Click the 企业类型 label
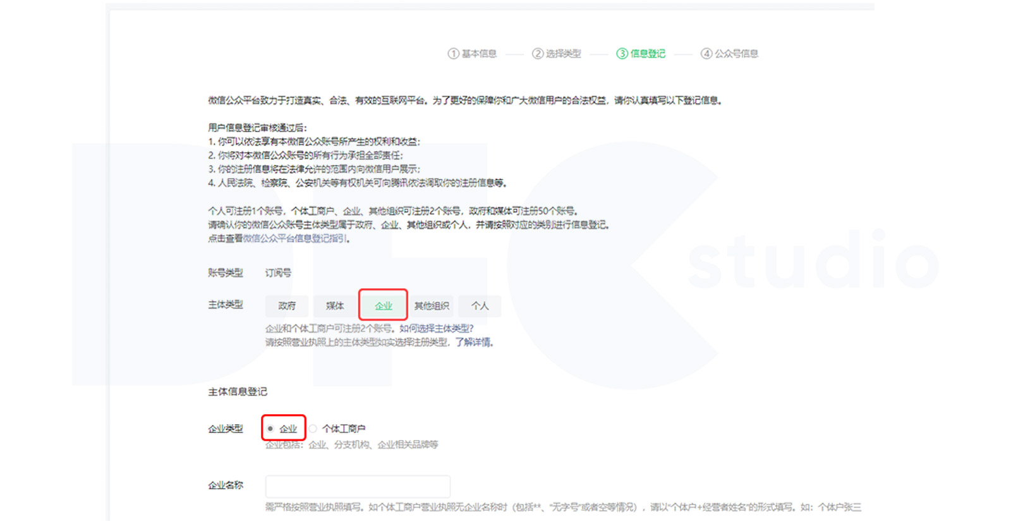Viewport: 1011px width, 531px height. click(x=226, y=429)
